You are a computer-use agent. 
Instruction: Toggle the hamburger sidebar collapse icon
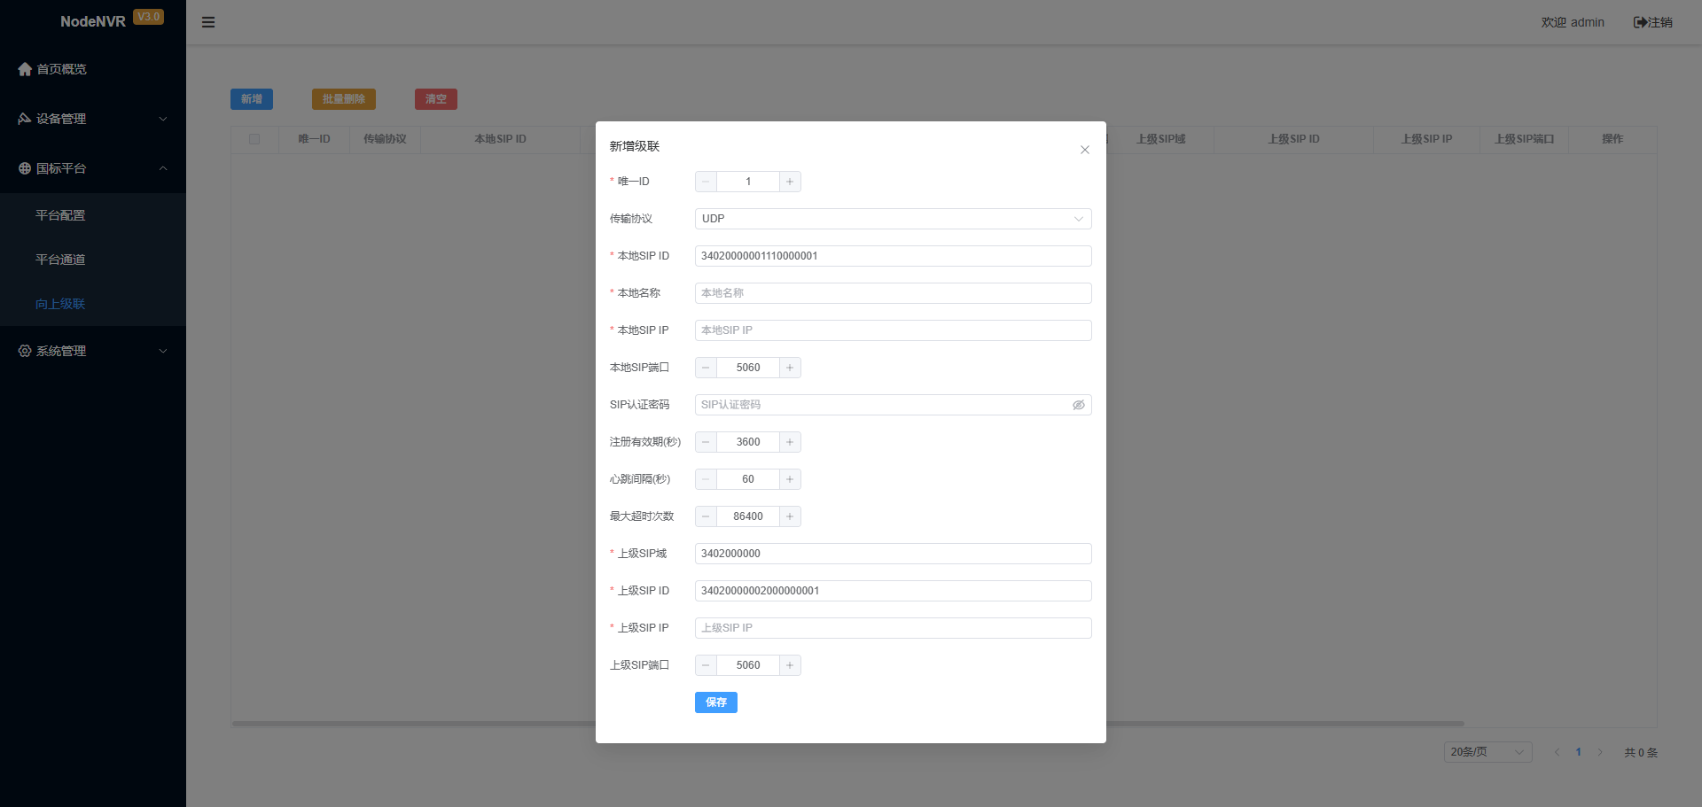click(x=208, y=22)
